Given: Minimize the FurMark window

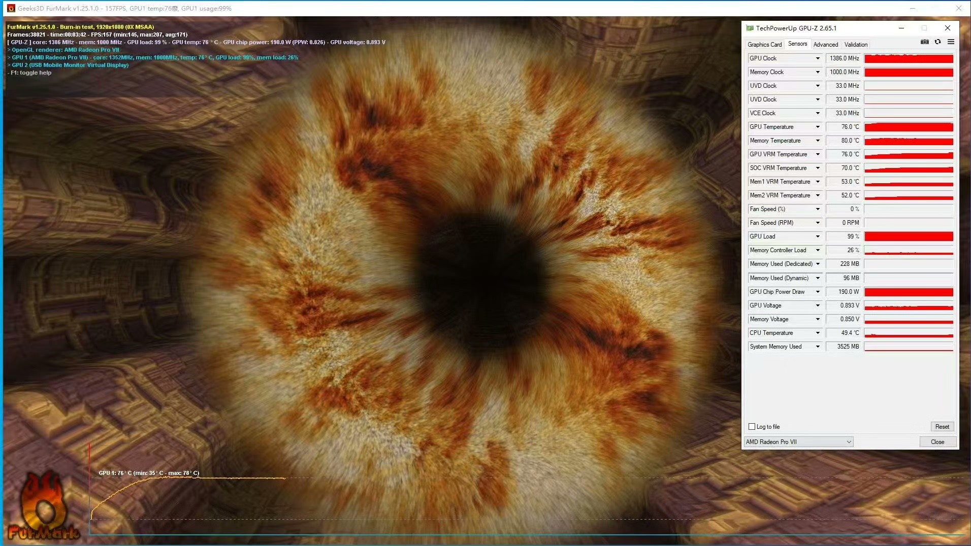Looking at the screenshot, I should [913, 8].
